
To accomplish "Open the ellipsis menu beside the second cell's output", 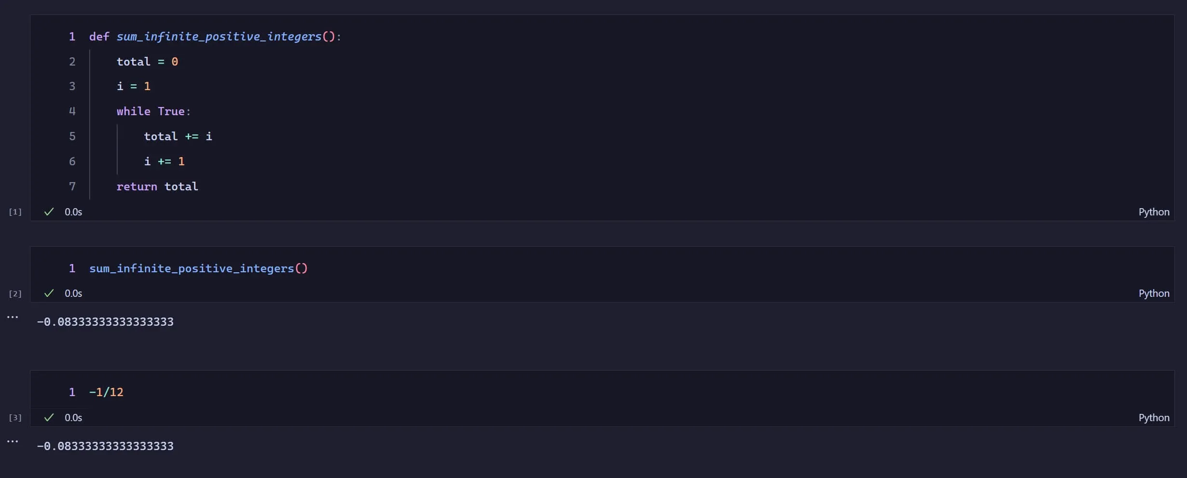I will coord(13,317).
